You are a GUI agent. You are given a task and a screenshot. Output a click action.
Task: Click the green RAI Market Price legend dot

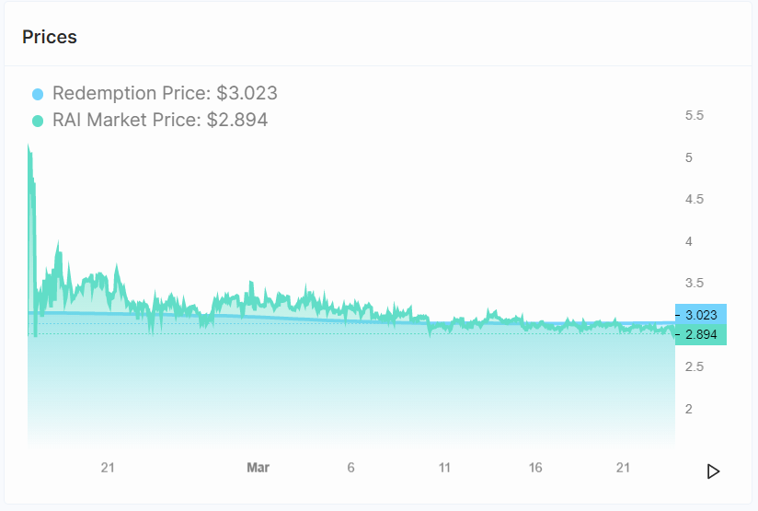pyautogui.click(x=38, y=121)
